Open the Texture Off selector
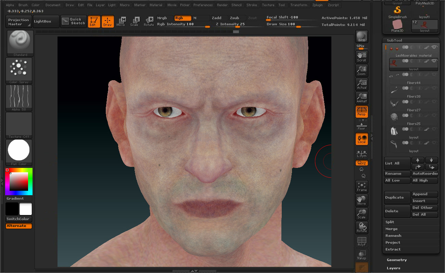The height and width of the screenshot is (273, 445). coord(19,125)
